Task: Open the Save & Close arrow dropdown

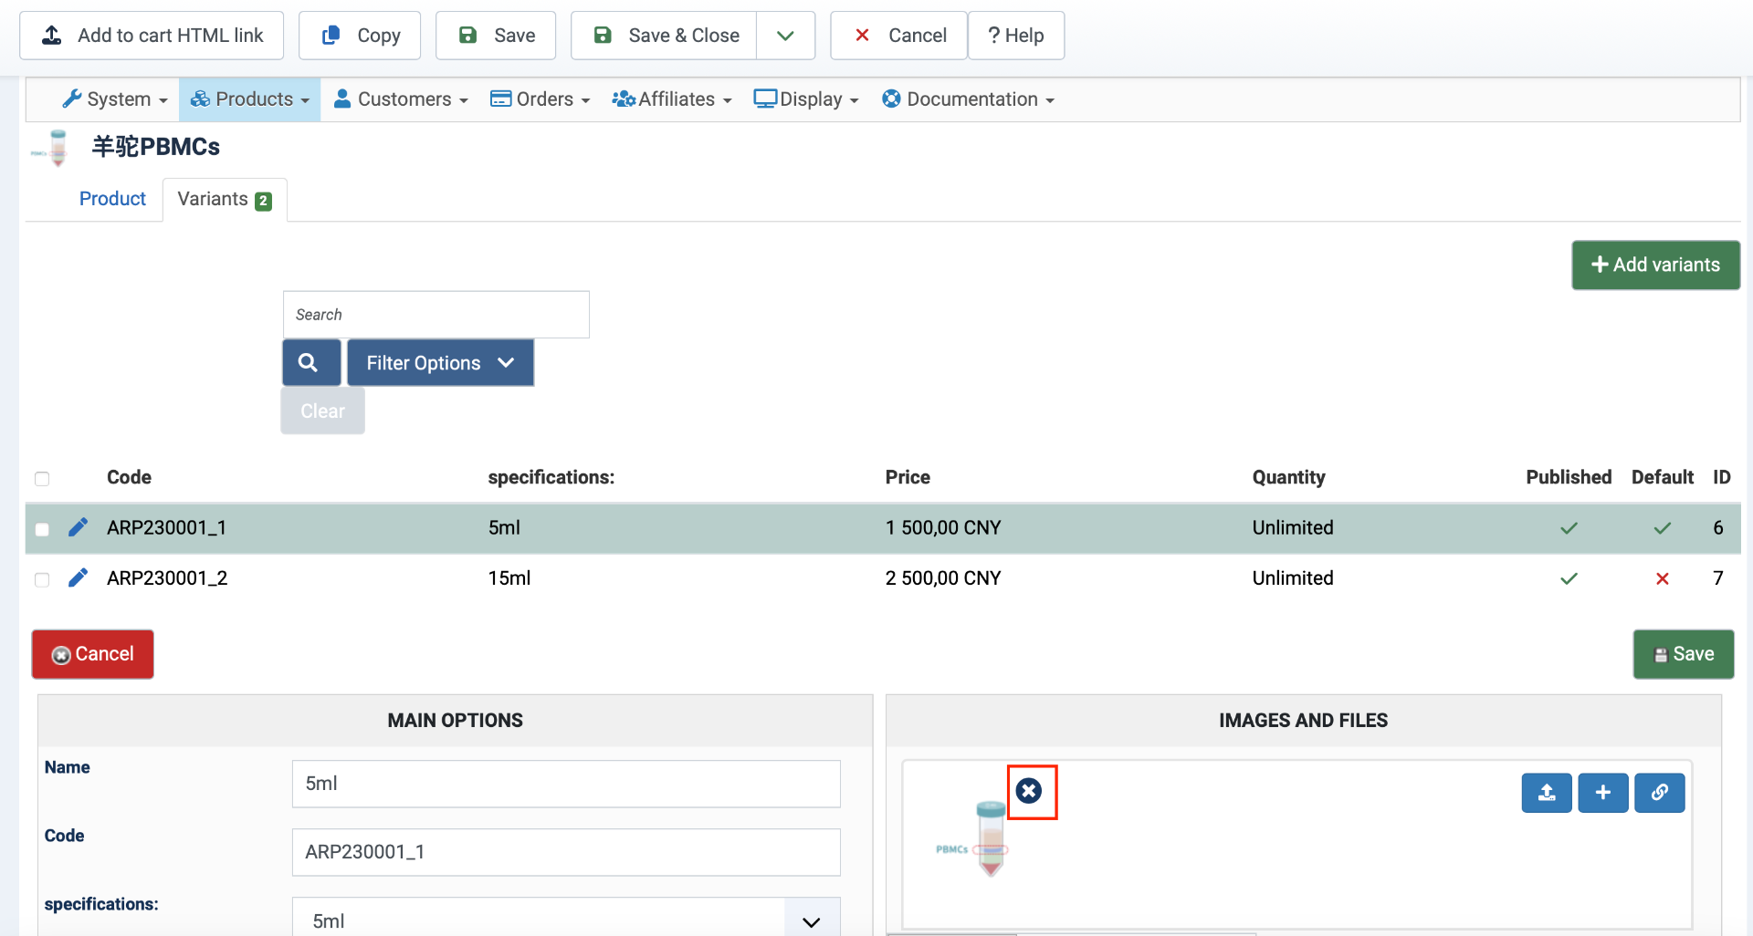Action: (x=785, y=36)
